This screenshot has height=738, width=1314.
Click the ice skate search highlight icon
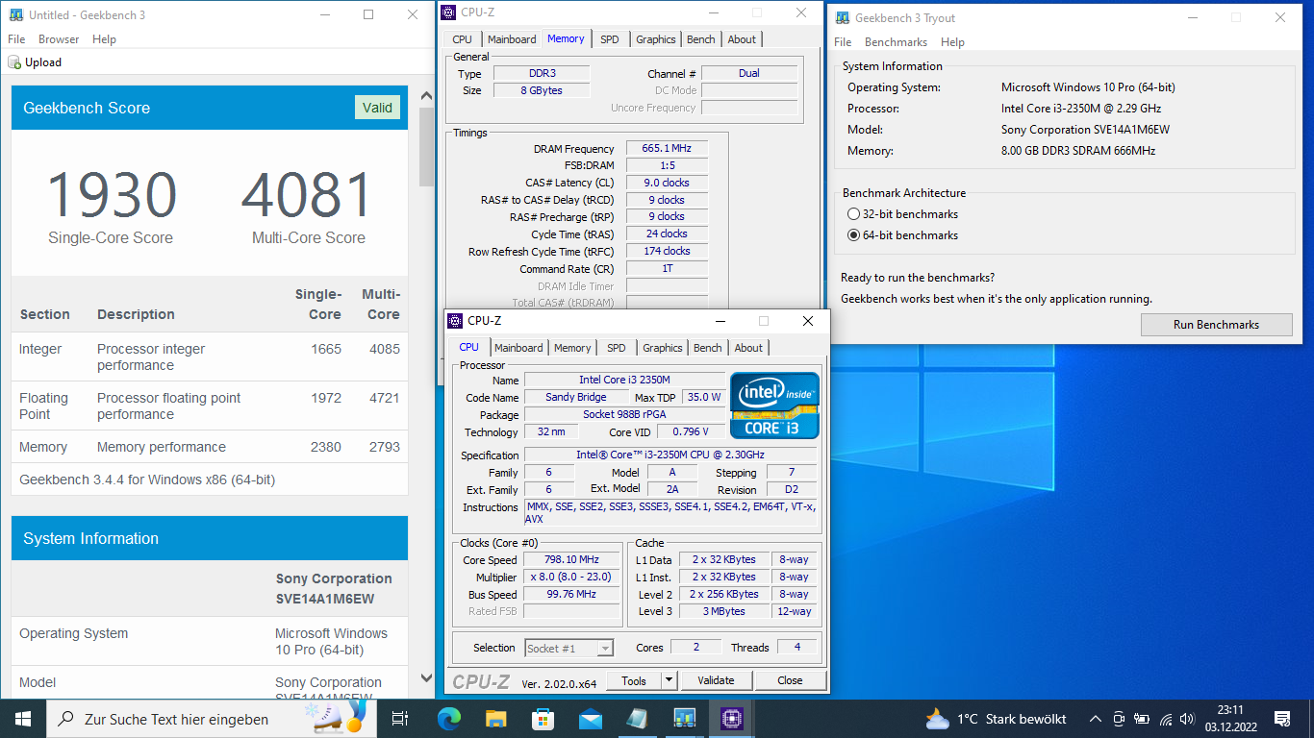tap(336, 717)
